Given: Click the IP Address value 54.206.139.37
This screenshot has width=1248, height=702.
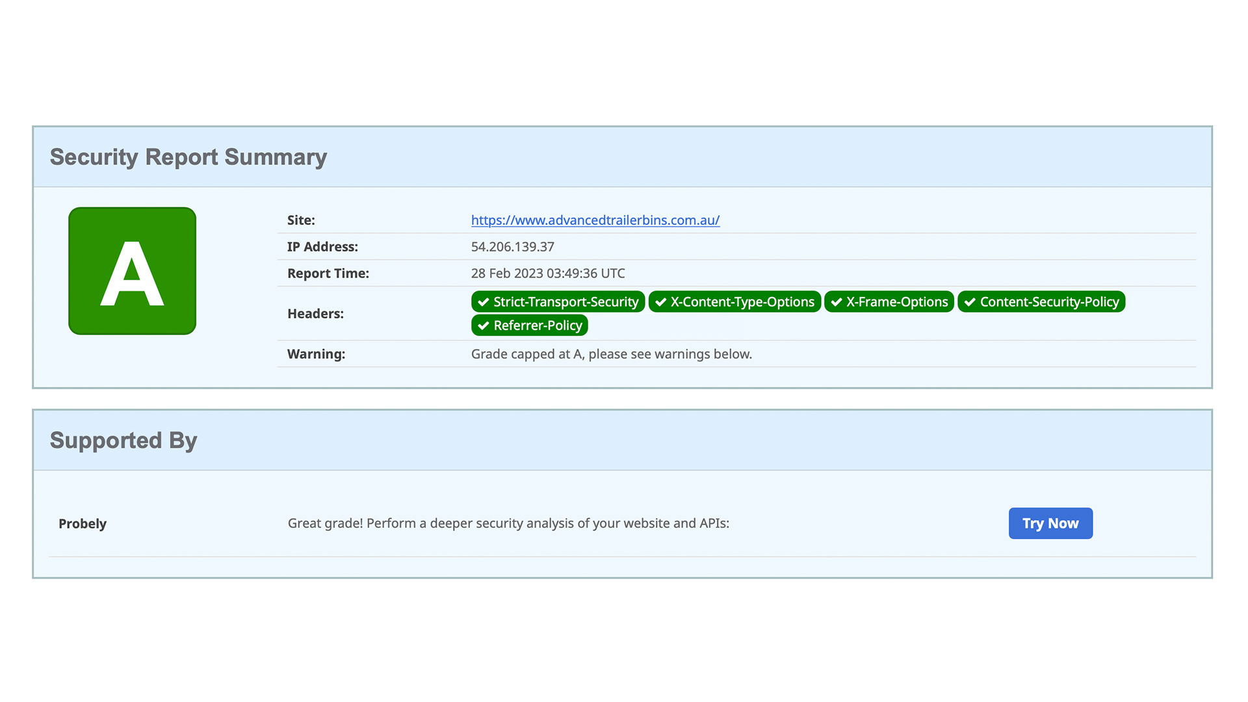Looking at the screenshot, I should coord(512,246).
